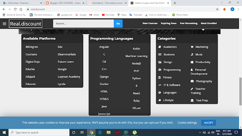The height and width of the screenshot is (136, 242).
Task: Open the Chrome three-dot menu
Action: coord(238,9)
